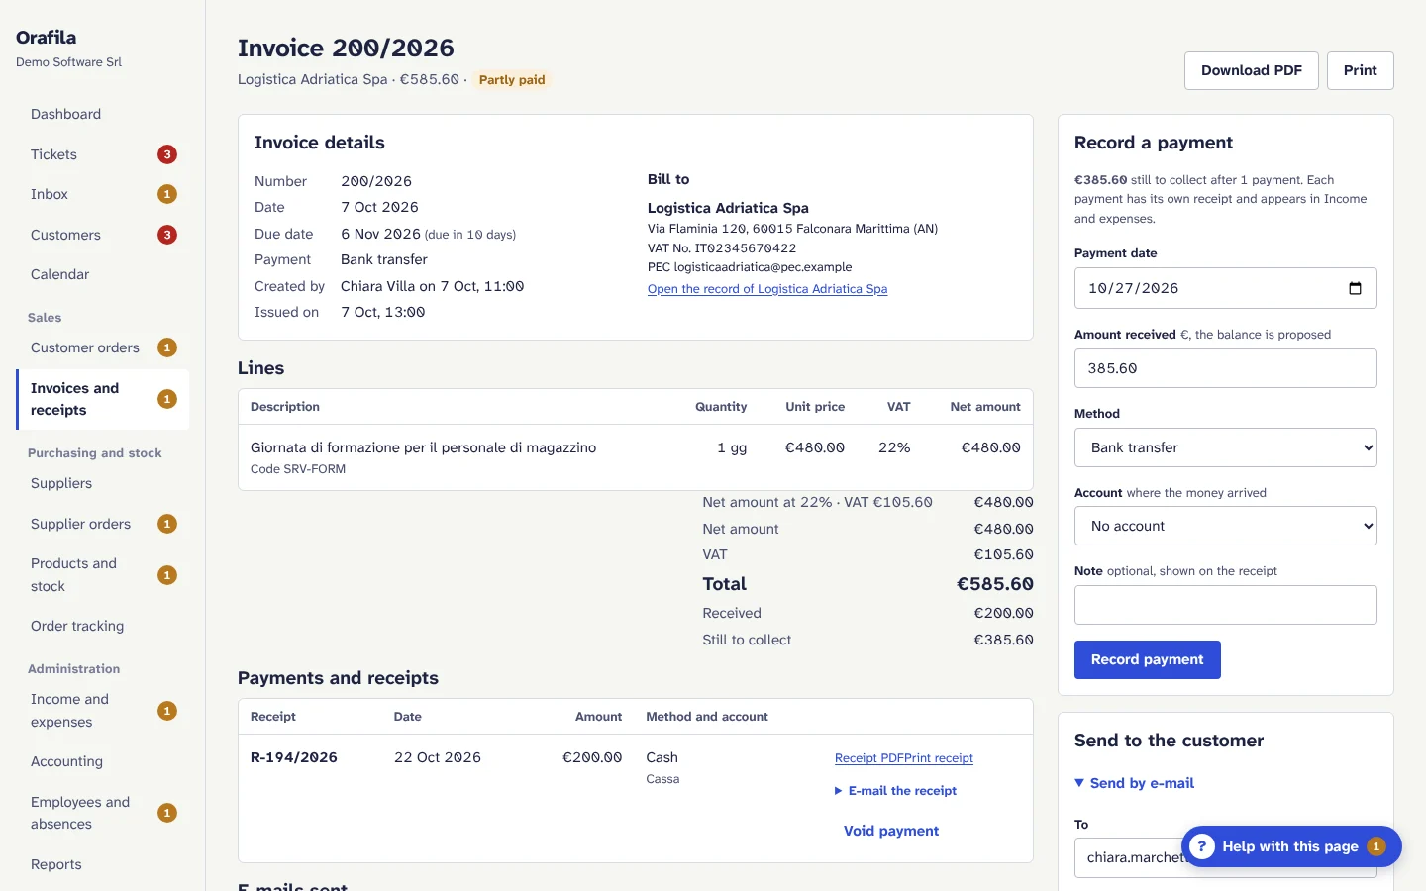
Task: Click the Code SRV-FORM text
Action: click(x=298, y=469)
